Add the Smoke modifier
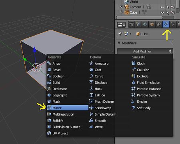The image size is (180, 144). tap(152, 102)
